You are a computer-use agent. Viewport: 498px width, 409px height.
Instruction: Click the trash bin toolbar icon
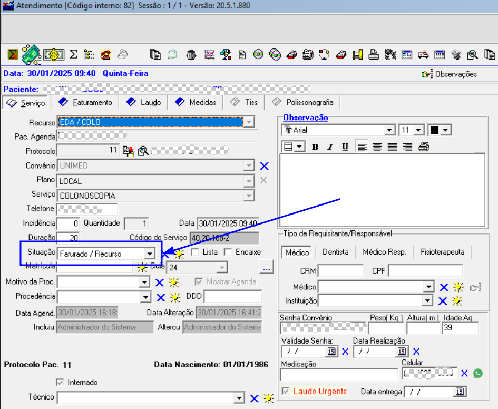point(191,55)
